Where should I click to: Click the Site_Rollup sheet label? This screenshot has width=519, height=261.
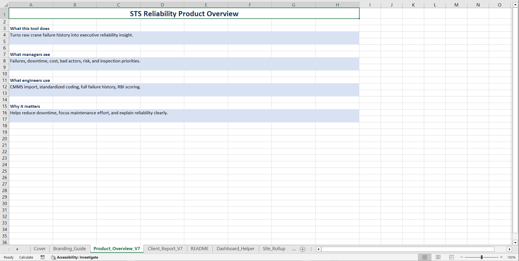pos(274,249)
